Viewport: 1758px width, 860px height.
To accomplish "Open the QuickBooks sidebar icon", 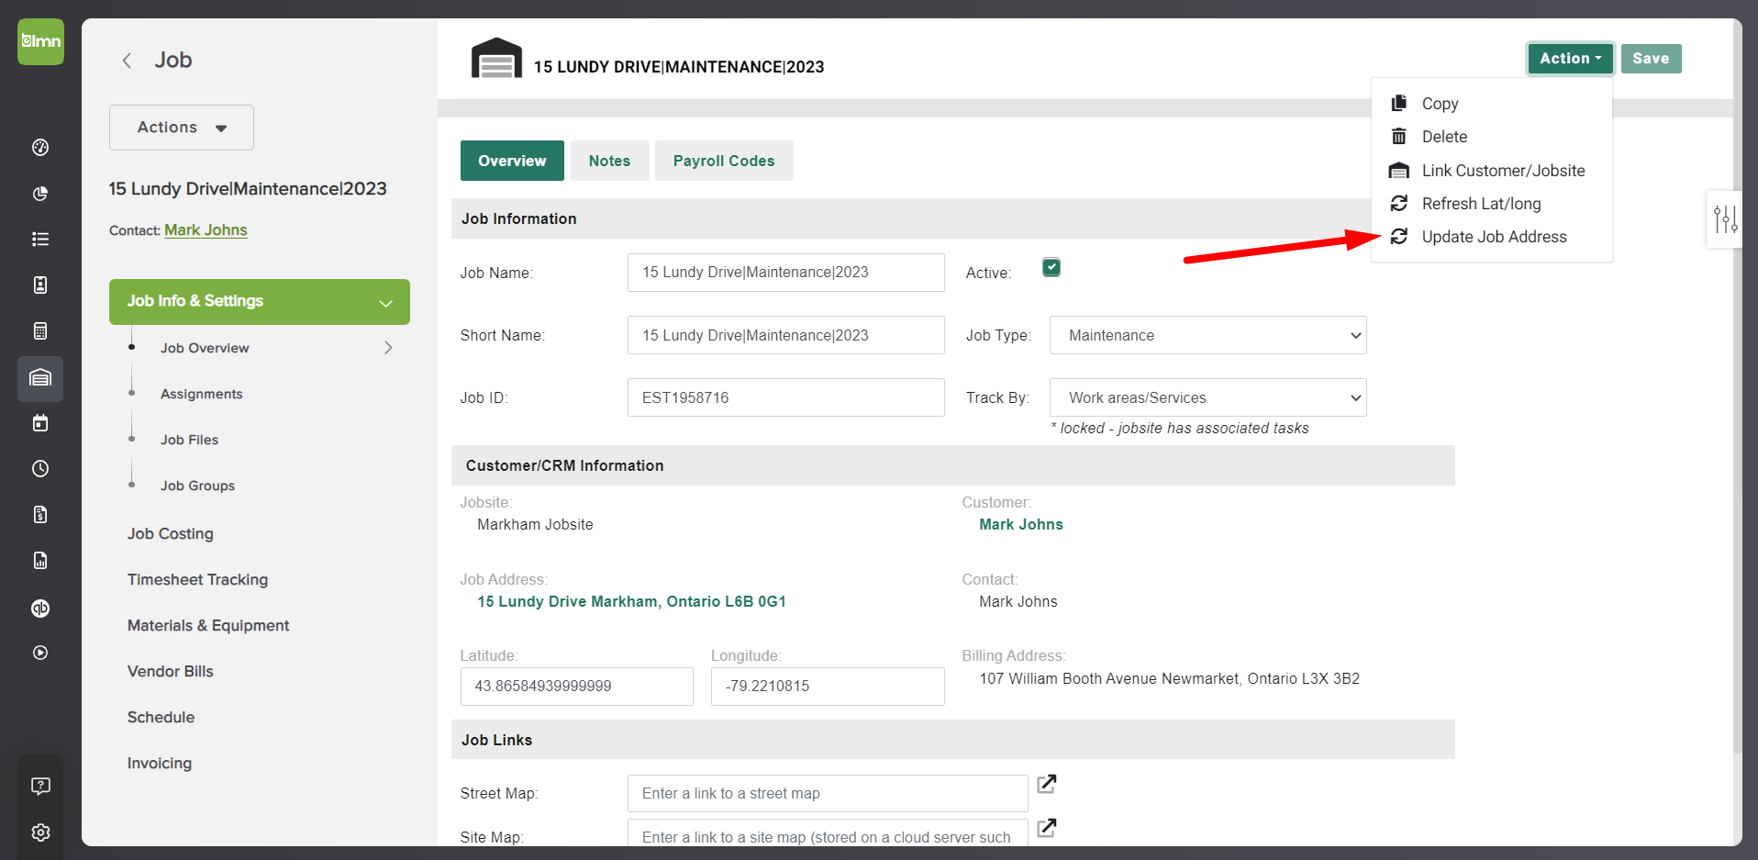I will coord(40,609).
